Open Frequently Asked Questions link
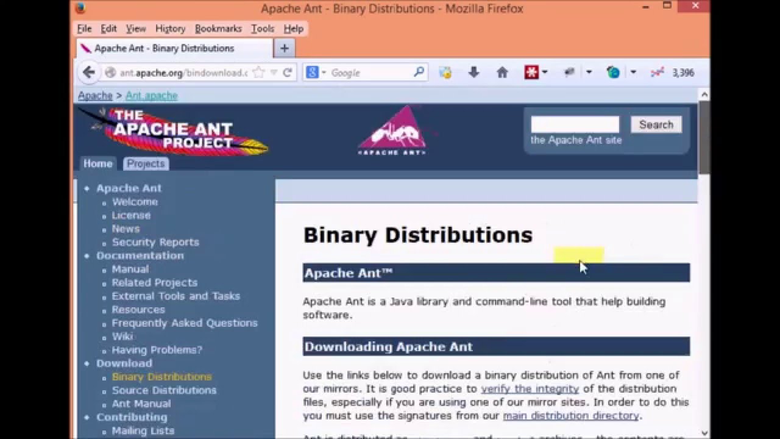Image resolution: width=780 pixels, height=439 pixels. coord(185,323)
